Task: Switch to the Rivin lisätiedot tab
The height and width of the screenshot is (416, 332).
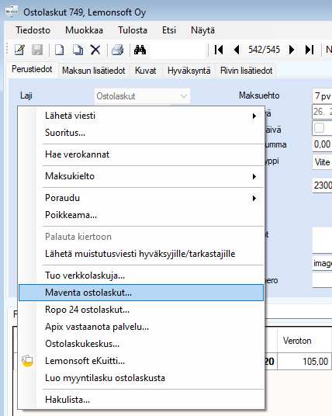Action: pyautogui.click(x=247, y=71)
